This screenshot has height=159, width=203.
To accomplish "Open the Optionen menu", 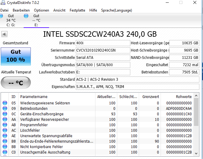I will click(x=42, y=10).
